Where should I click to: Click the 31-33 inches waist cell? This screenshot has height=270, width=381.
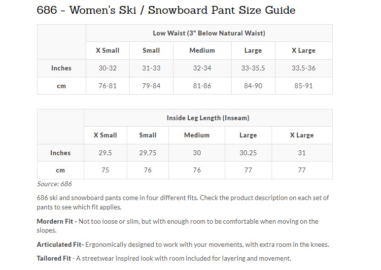151,68
